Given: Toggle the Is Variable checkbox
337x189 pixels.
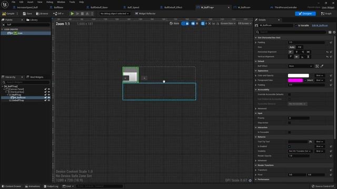Looking at the screenshot, I should [296, 26].
